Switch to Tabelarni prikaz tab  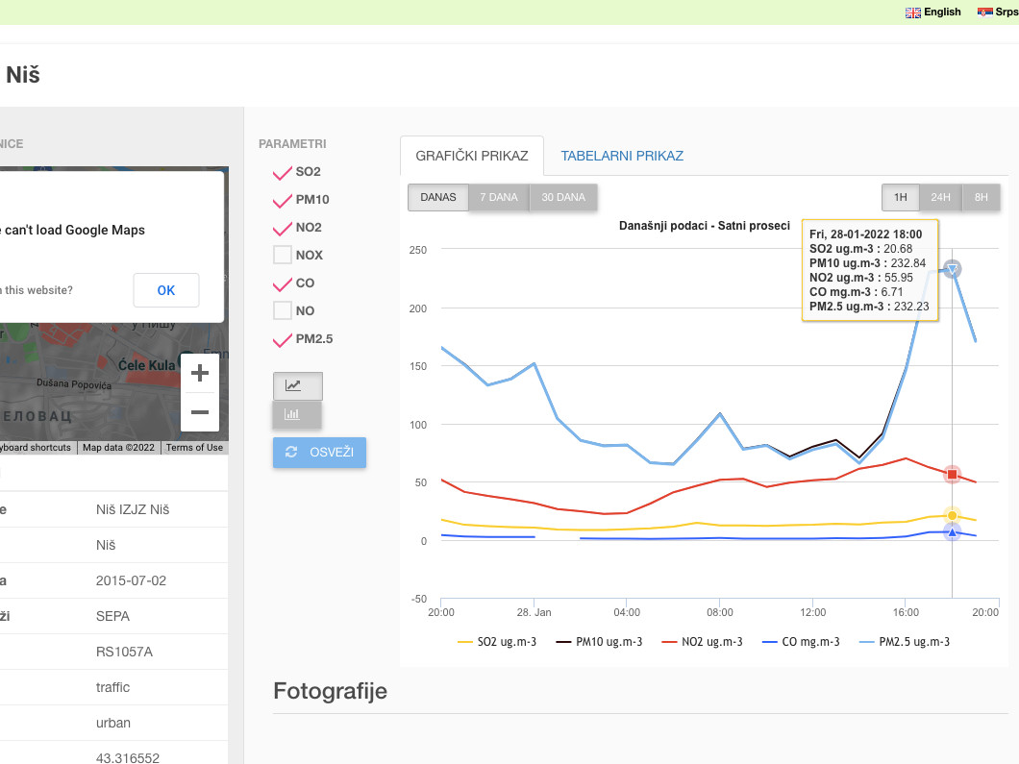[622, 156]
